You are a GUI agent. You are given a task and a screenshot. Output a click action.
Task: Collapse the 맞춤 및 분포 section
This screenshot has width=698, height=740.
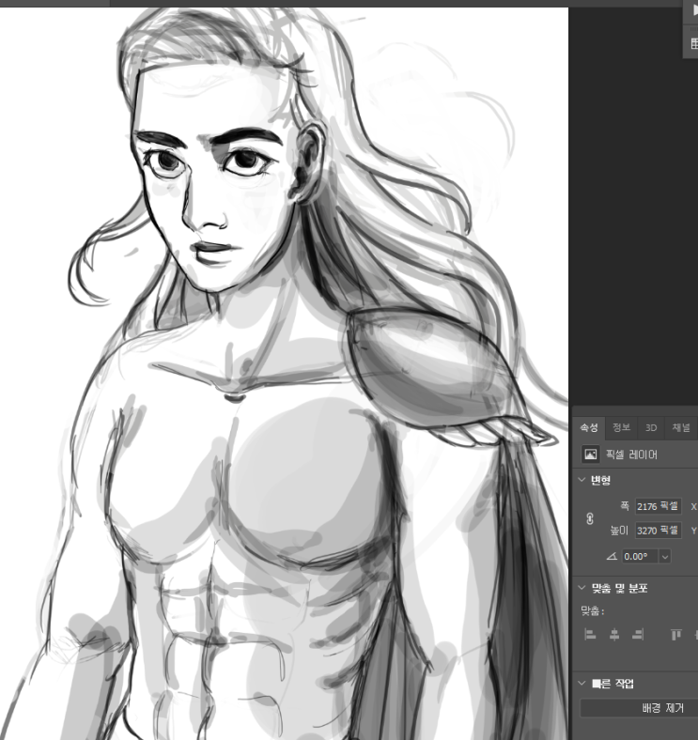coord(582,588)
